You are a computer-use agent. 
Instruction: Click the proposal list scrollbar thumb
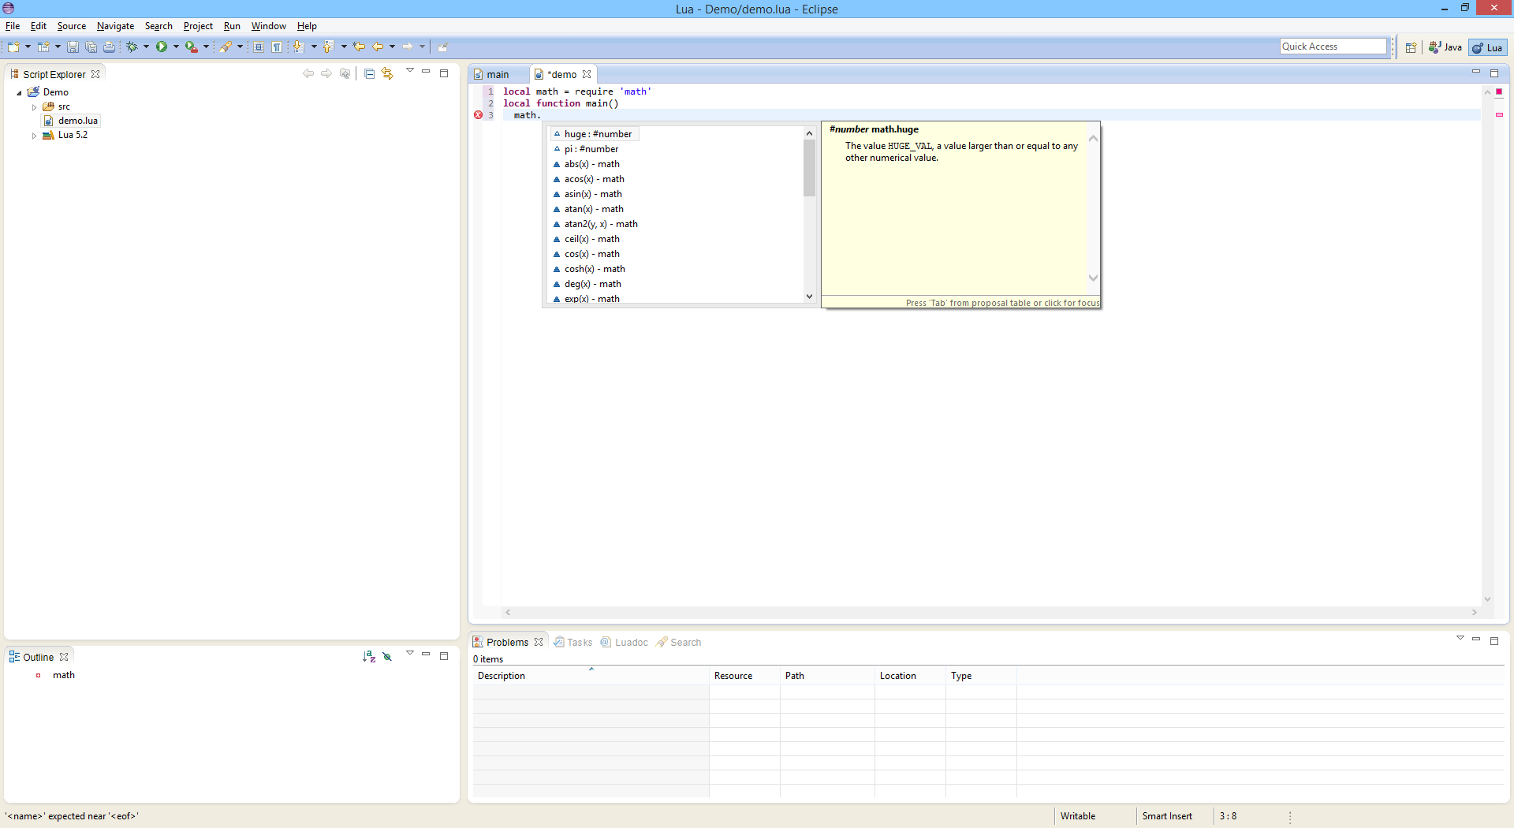[809, 168]
